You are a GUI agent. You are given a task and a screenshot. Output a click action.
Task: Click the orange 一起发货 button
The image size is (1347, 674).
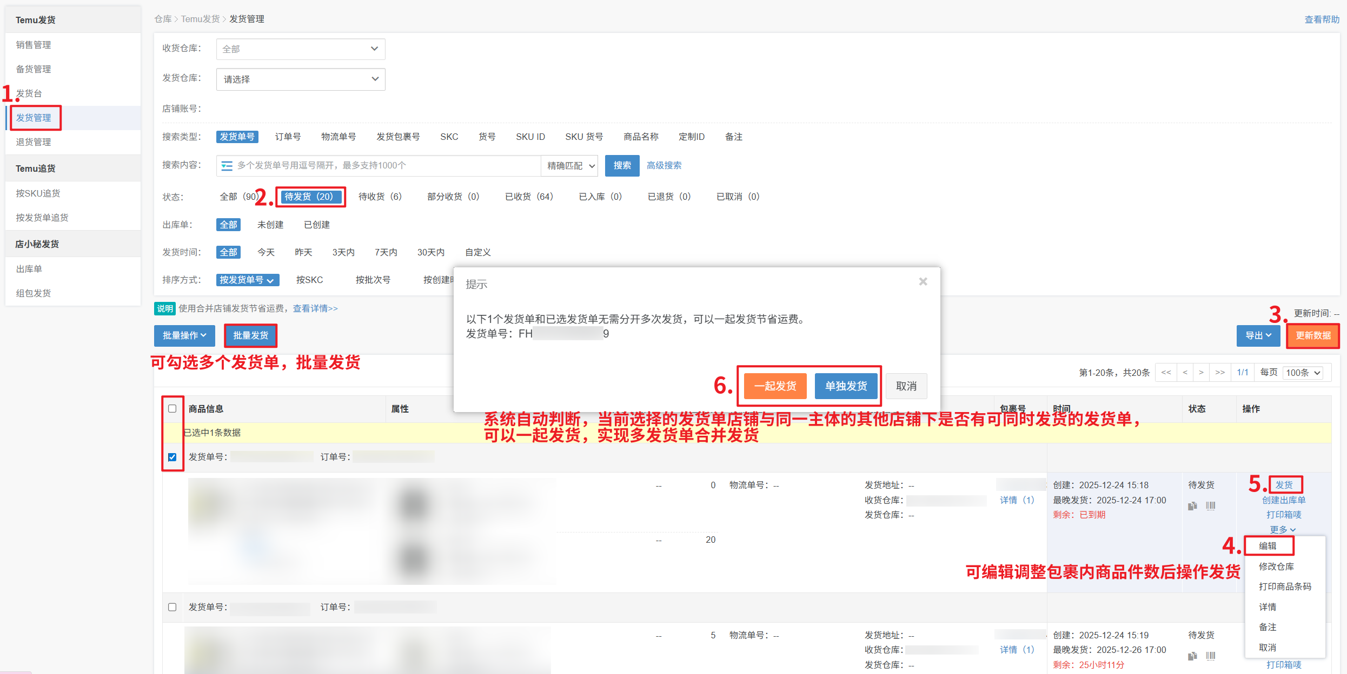(774, 386)
